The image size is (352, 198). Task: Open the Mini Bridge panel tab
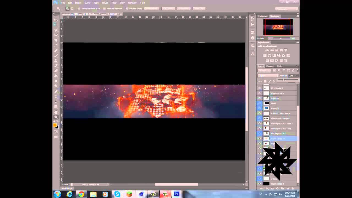67,188
